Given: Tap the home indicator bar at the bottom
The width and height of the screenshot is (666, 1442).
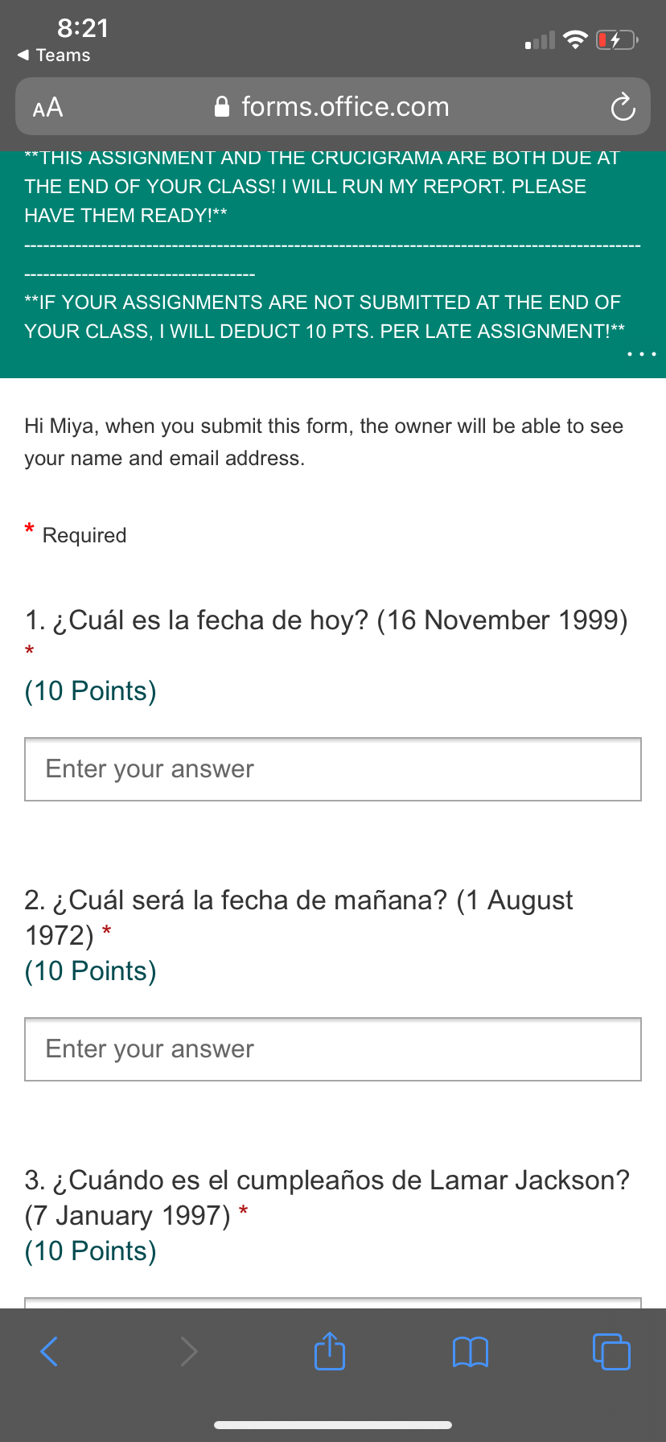Looking at the screenshot, I should (333, 1425).
